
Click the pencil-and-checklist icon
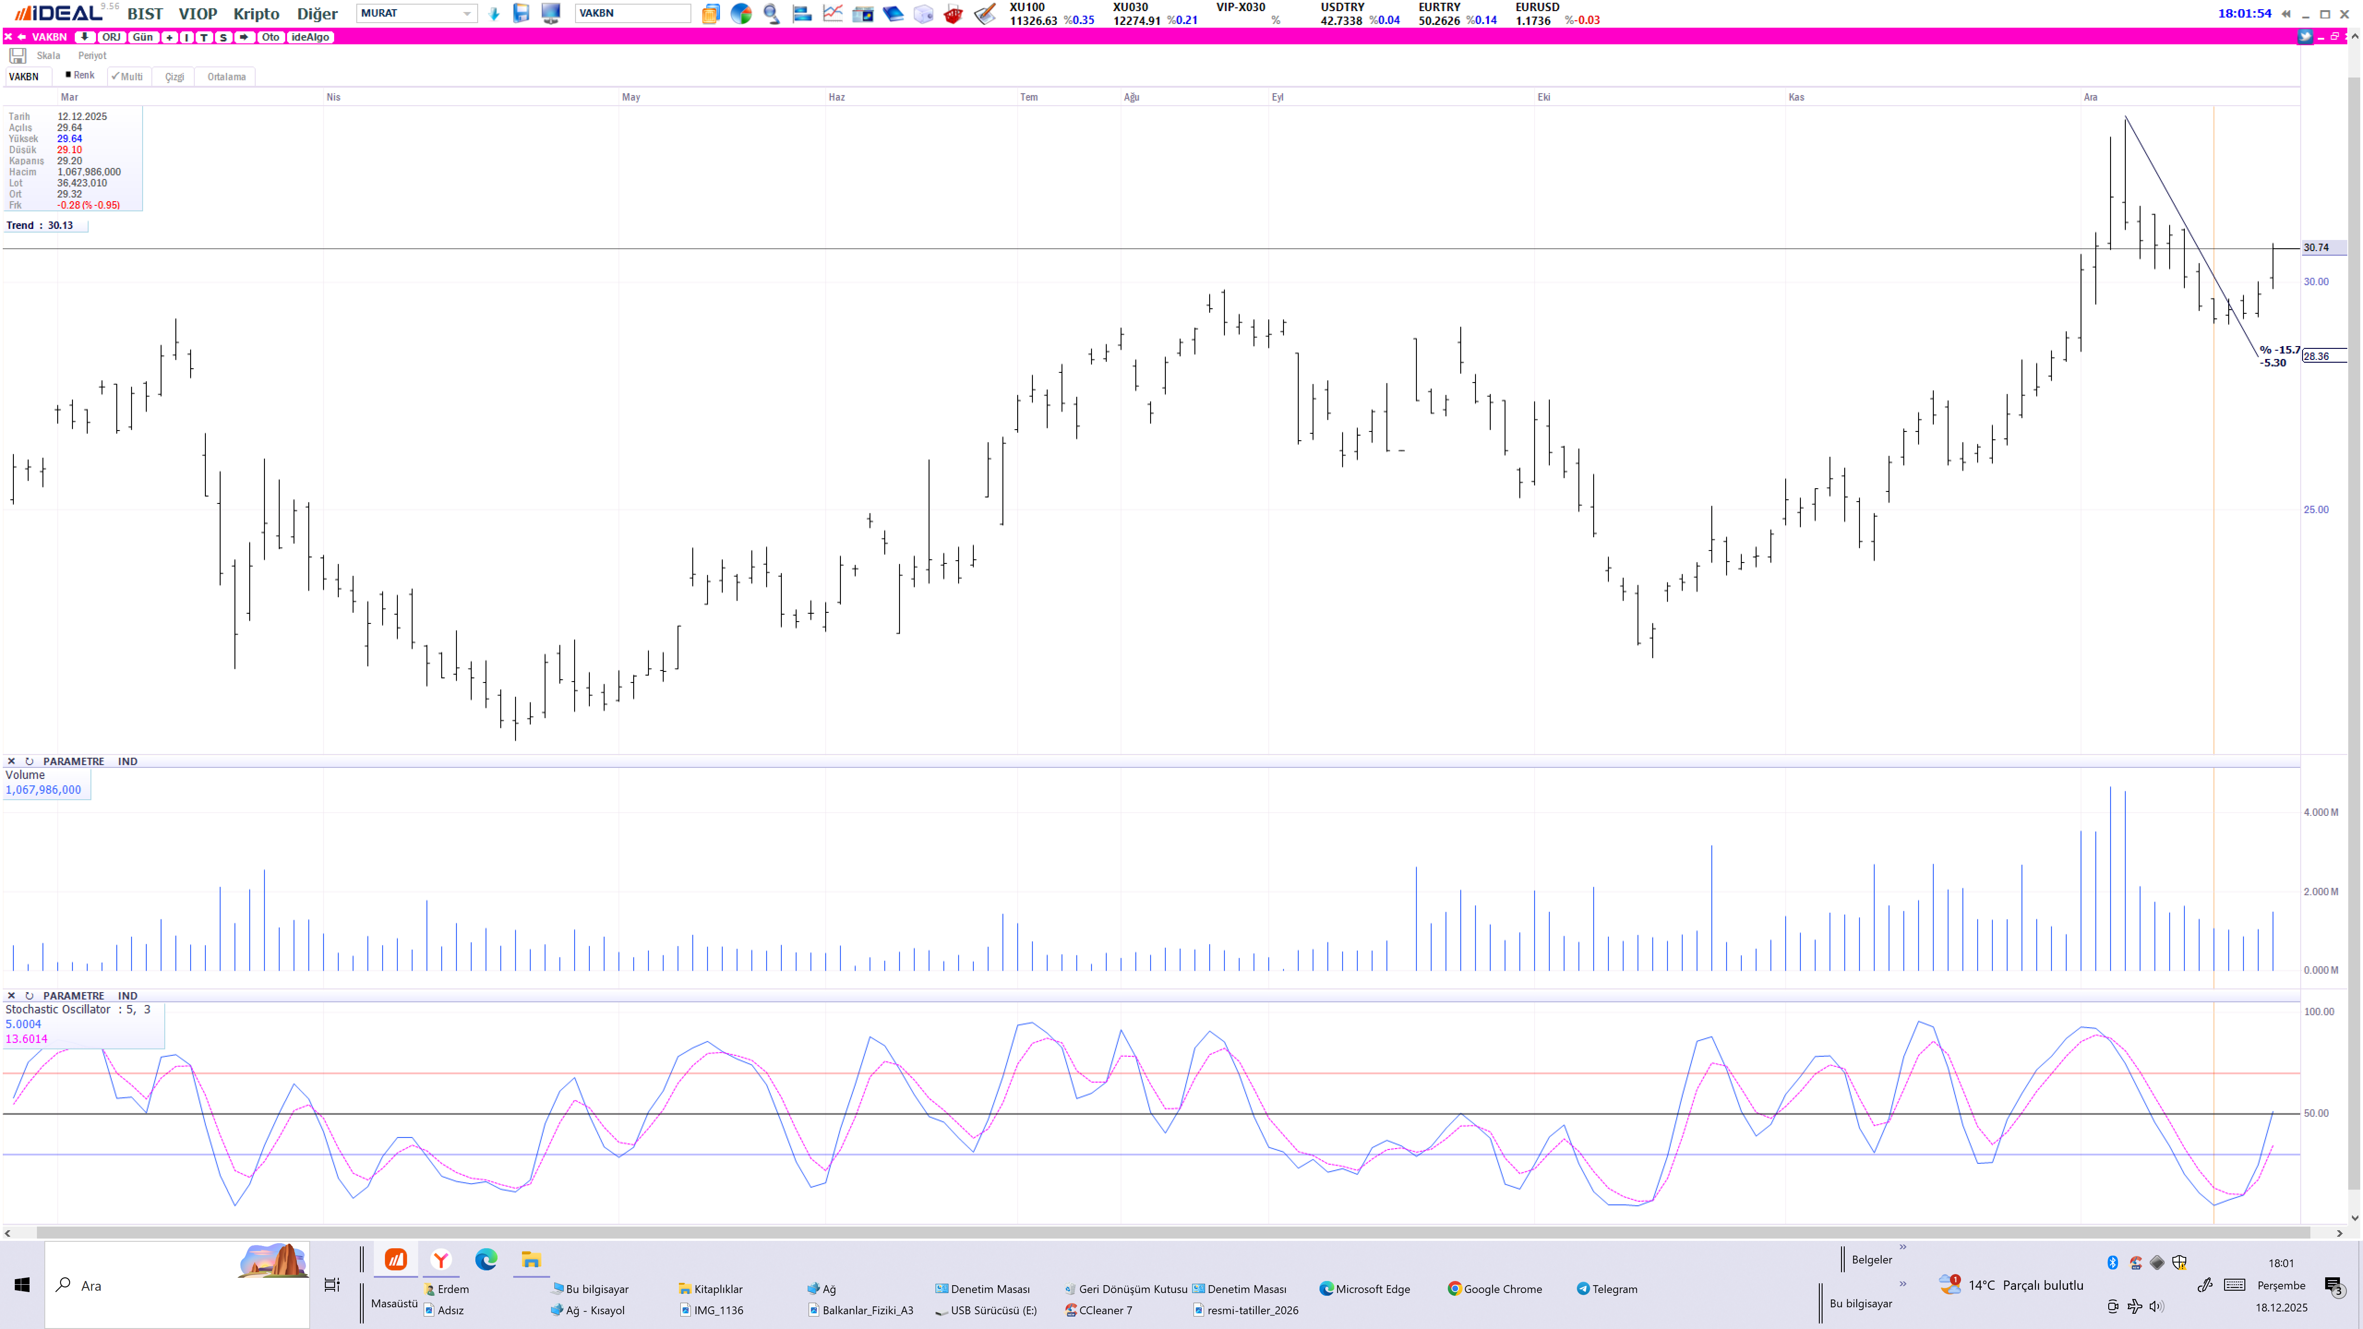tap(984, 14)
